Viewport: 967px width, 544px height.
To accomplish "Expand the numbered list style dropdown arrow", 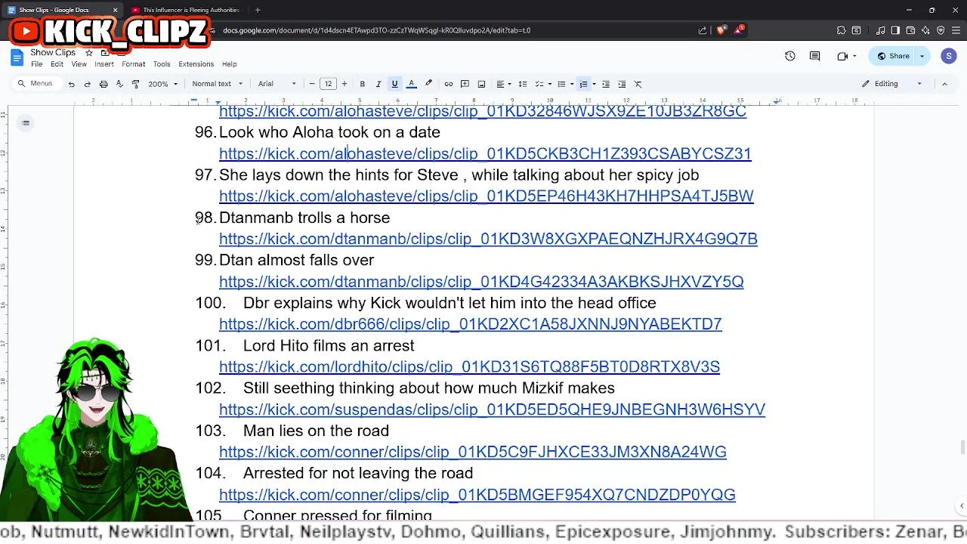I will tap(594, 84).
